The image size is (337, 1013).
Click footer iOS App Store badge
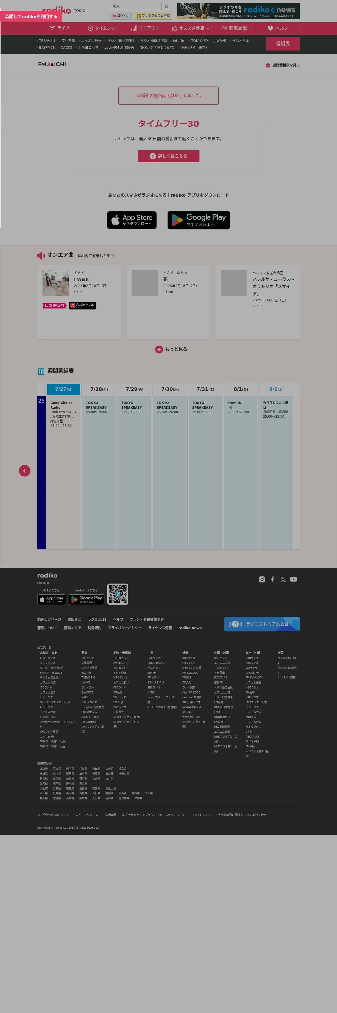point(51,599)
